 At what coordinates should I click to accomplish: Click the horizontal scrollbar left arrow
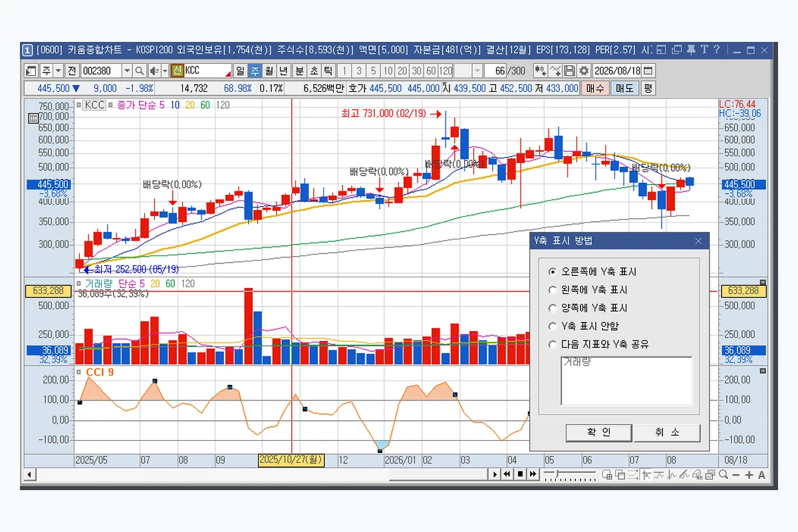[29, 474]
